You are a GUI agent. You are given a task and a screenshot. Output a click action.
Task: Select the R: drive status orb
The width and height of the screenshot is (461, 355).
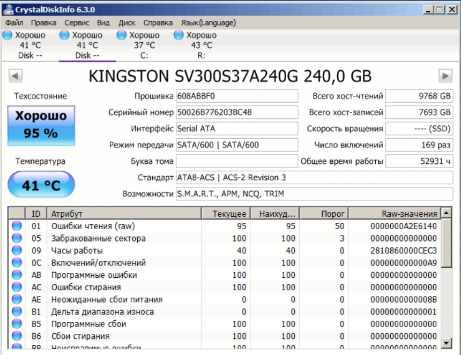click(x=179, y=35)
